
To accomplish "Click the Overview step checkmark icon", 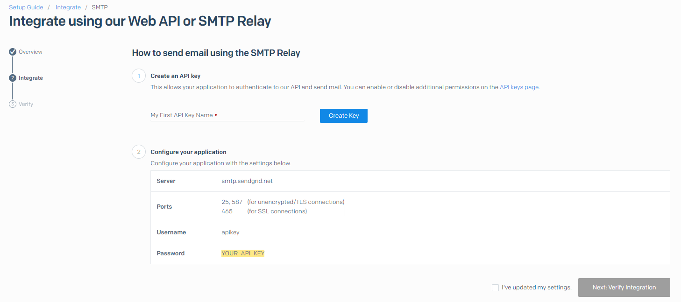I will [x=13, y=52].
